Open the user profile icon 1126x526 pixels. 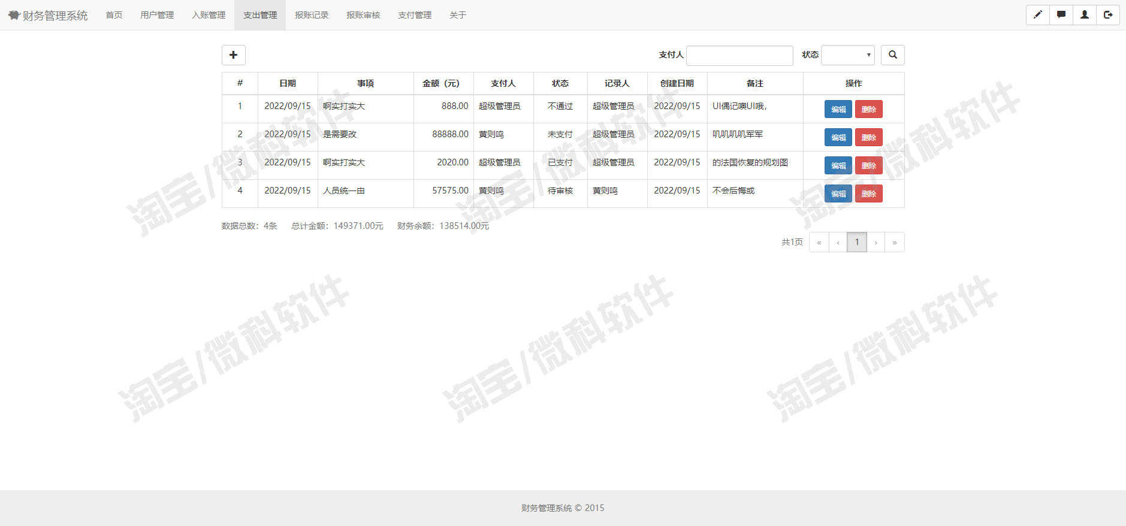pyautogui.click(x=1085, y=15)
